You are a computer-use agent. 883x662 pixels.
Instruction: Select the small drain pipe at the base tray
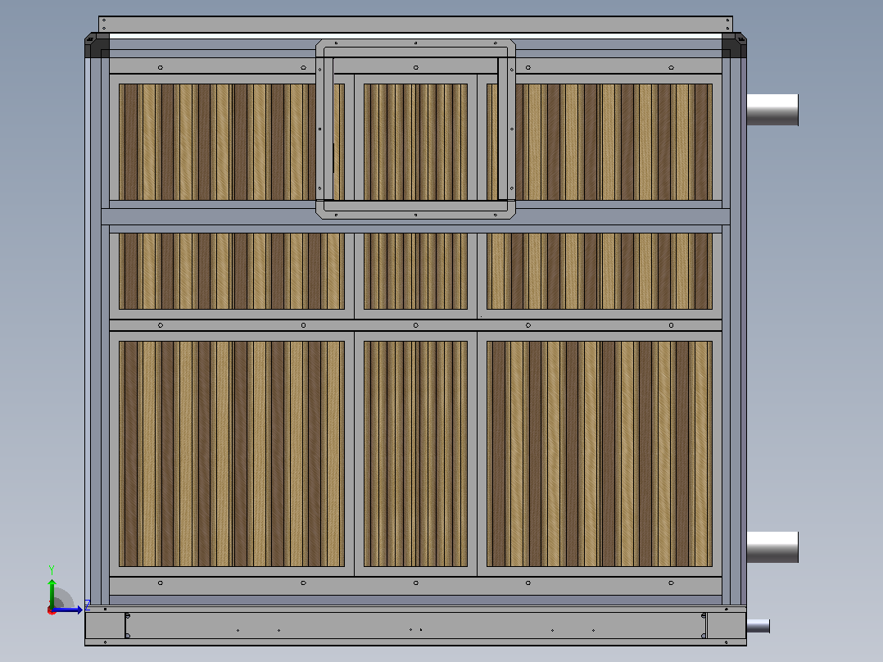758,626
